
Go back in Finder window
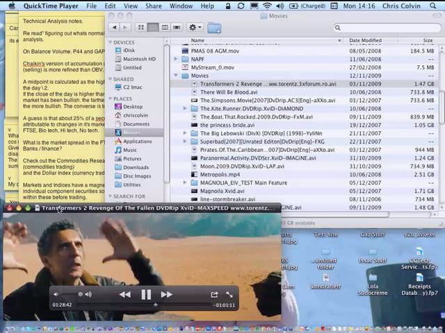click(114, 28)
